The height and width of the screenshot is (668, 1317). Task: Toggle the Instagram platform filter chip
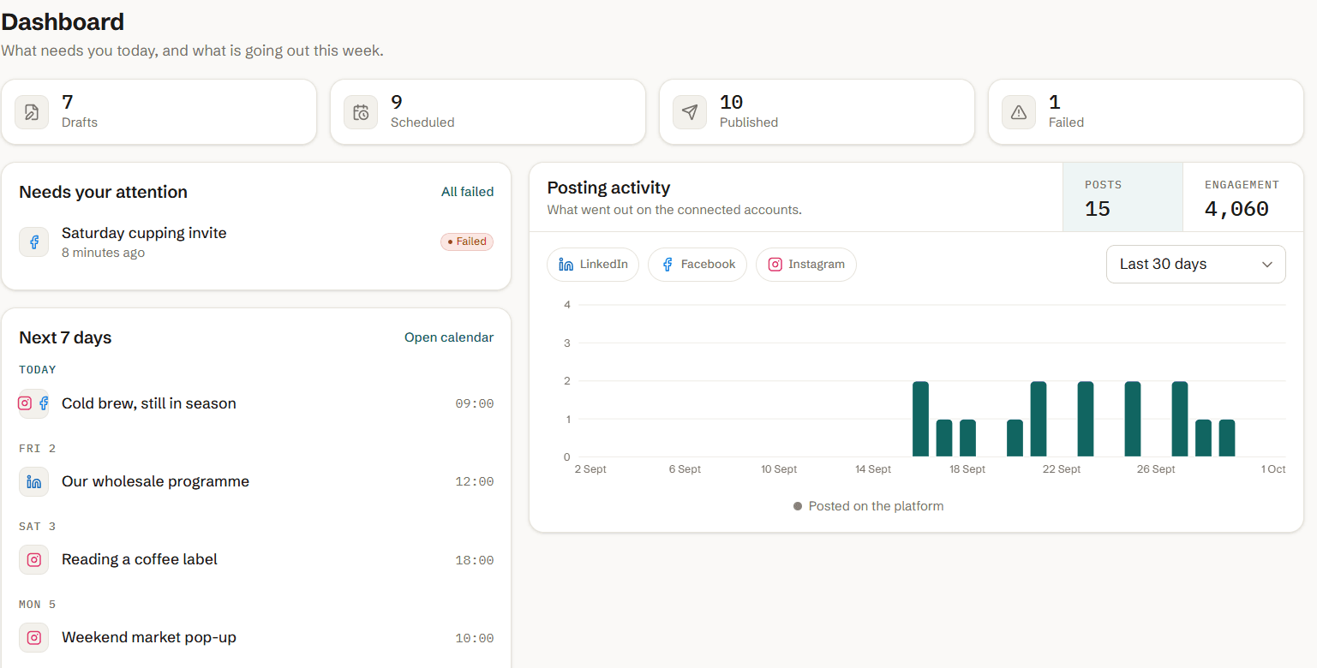click(806, 265)
